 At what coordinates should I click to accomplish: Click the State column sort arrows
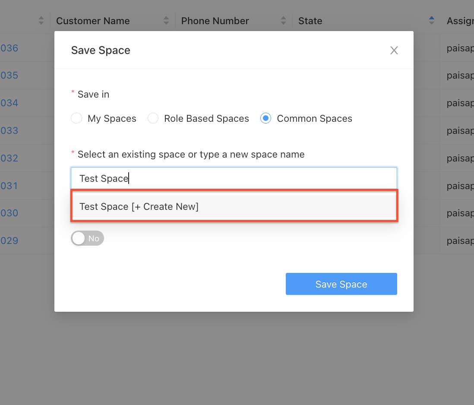(431, 20)
